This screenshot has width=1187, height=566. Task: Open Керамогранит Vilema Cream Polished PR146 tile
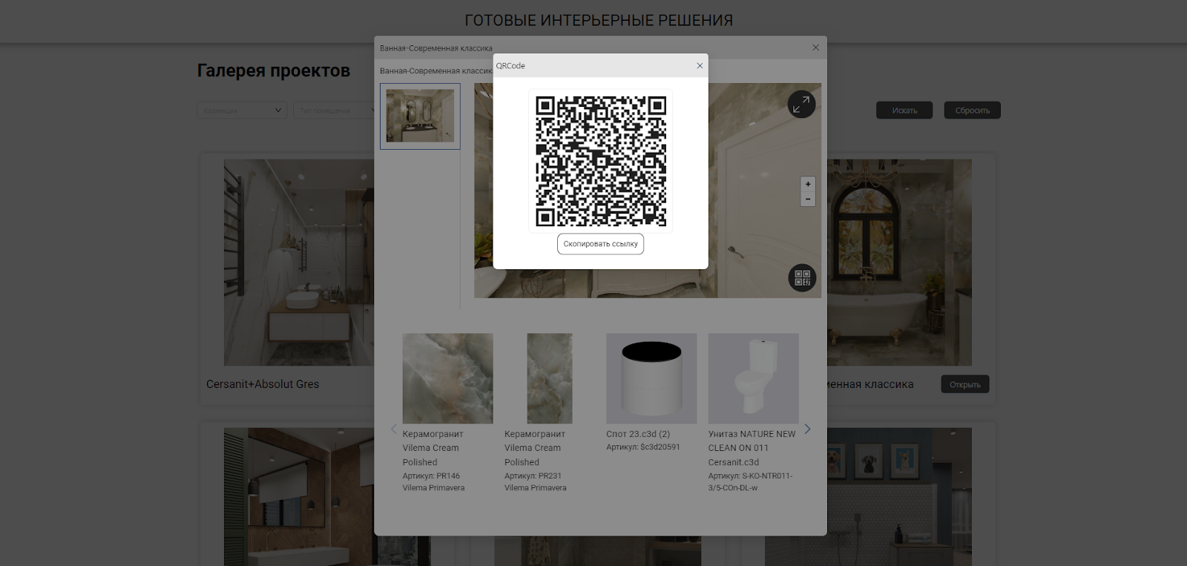tap(447, 378)
